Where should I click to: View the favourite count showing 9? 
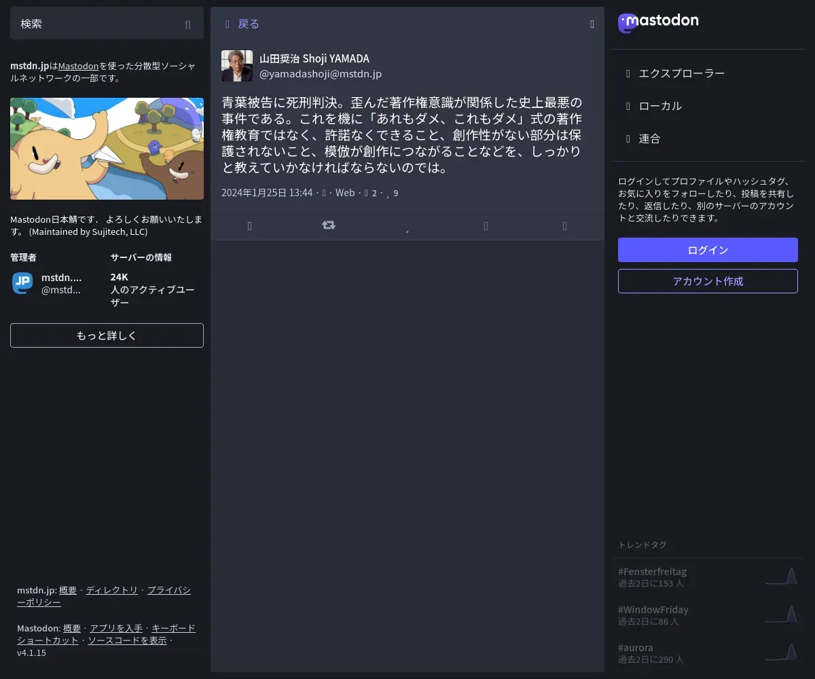pos(392,193)
